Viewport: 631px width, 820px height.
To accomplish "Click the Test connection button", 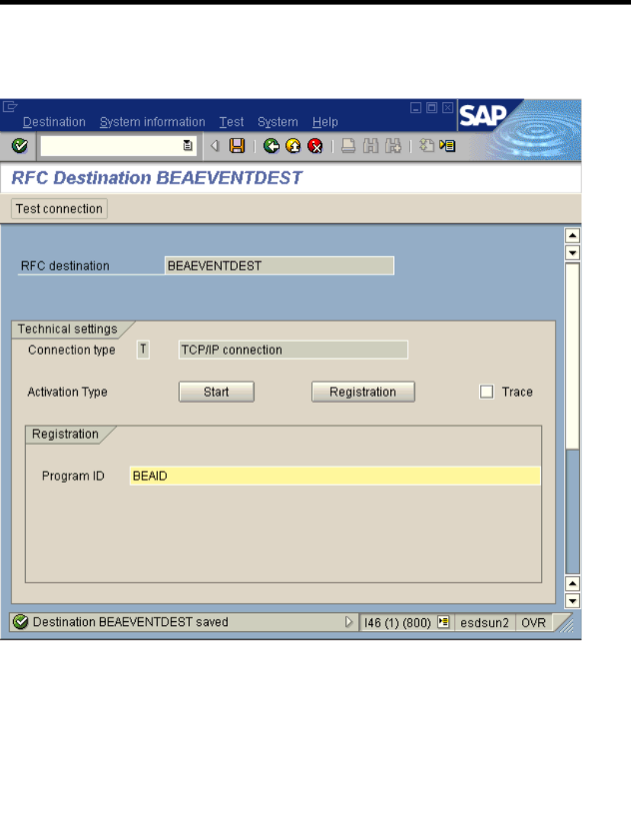I will click(x=59, y=209).
